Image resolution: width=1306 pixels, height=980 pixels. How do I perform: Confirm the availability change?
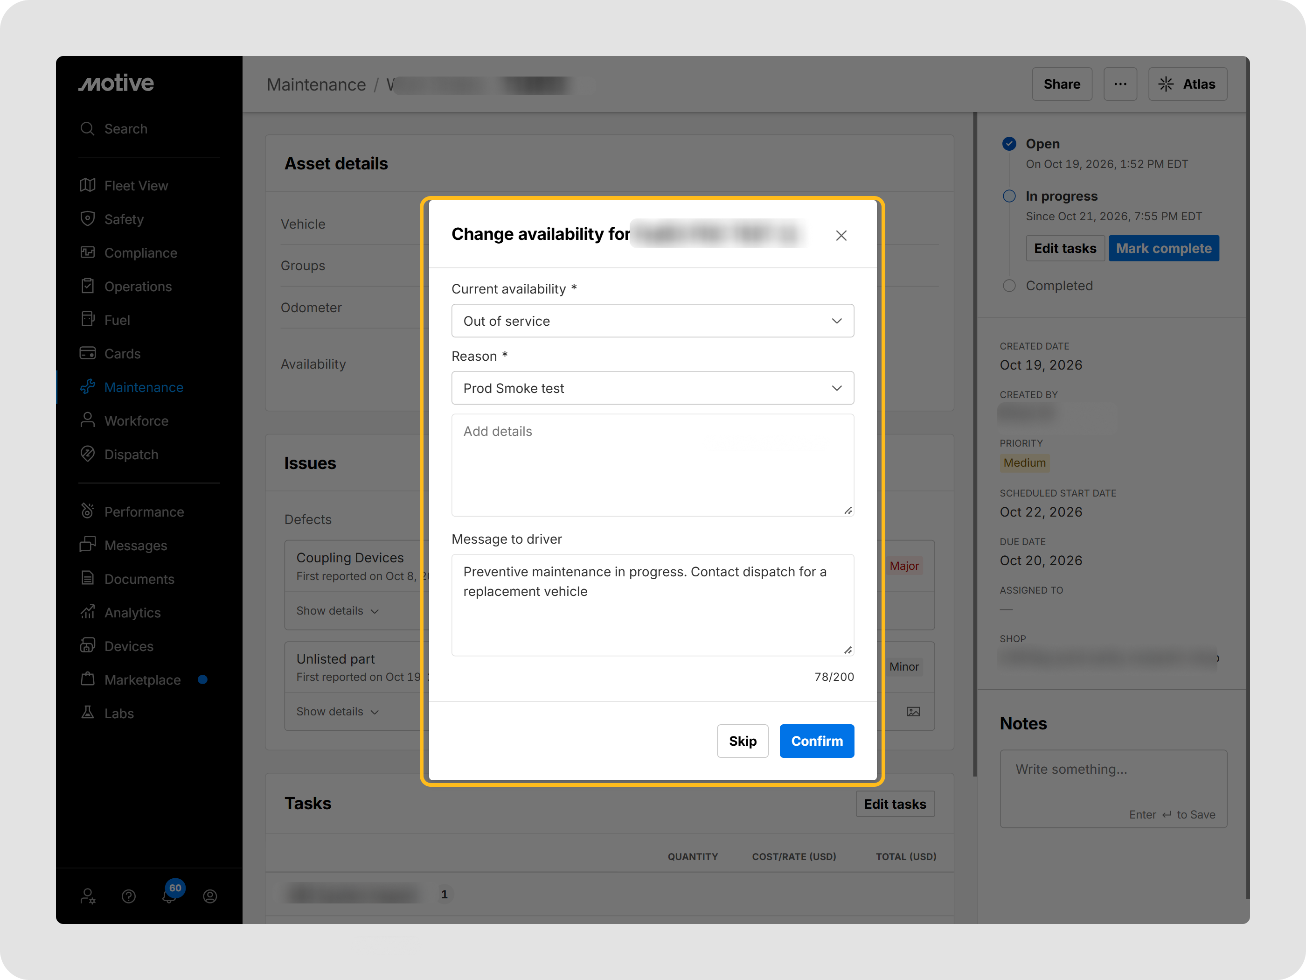coord(817,741)
